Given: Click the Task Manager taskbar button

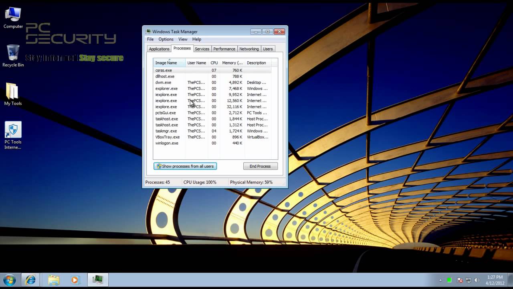Looking at the screenshot, I should pyautogui.click(x=98, y=280).
